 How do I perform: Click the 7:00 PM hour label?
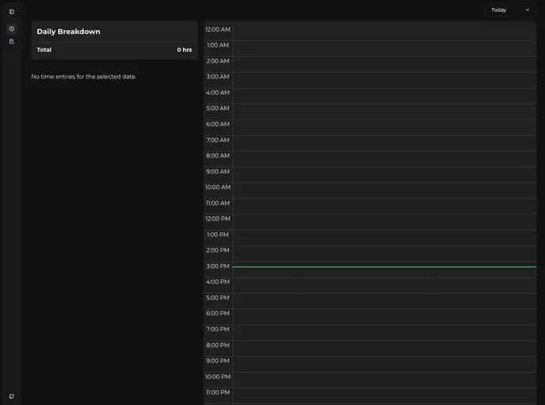(218, 330)
